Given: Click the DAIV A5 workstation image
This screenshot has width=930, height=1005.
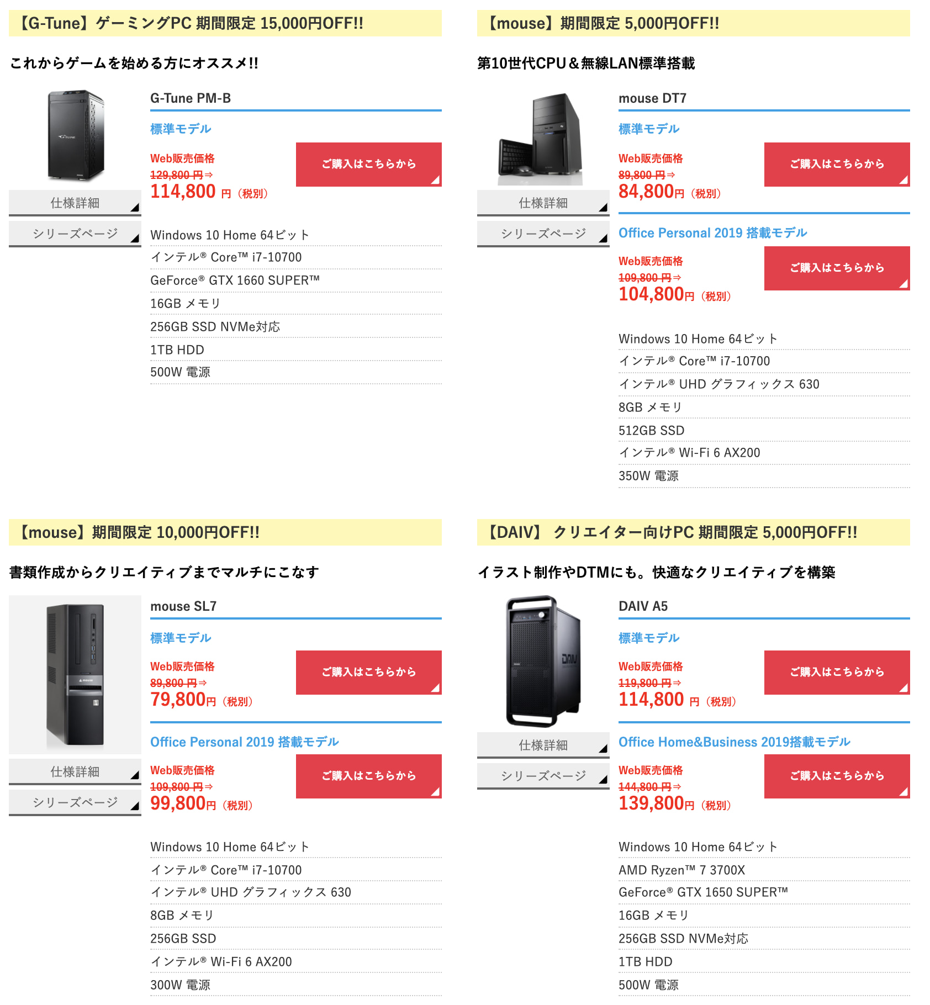Looking at the screenshot, I should pos(543,662).
